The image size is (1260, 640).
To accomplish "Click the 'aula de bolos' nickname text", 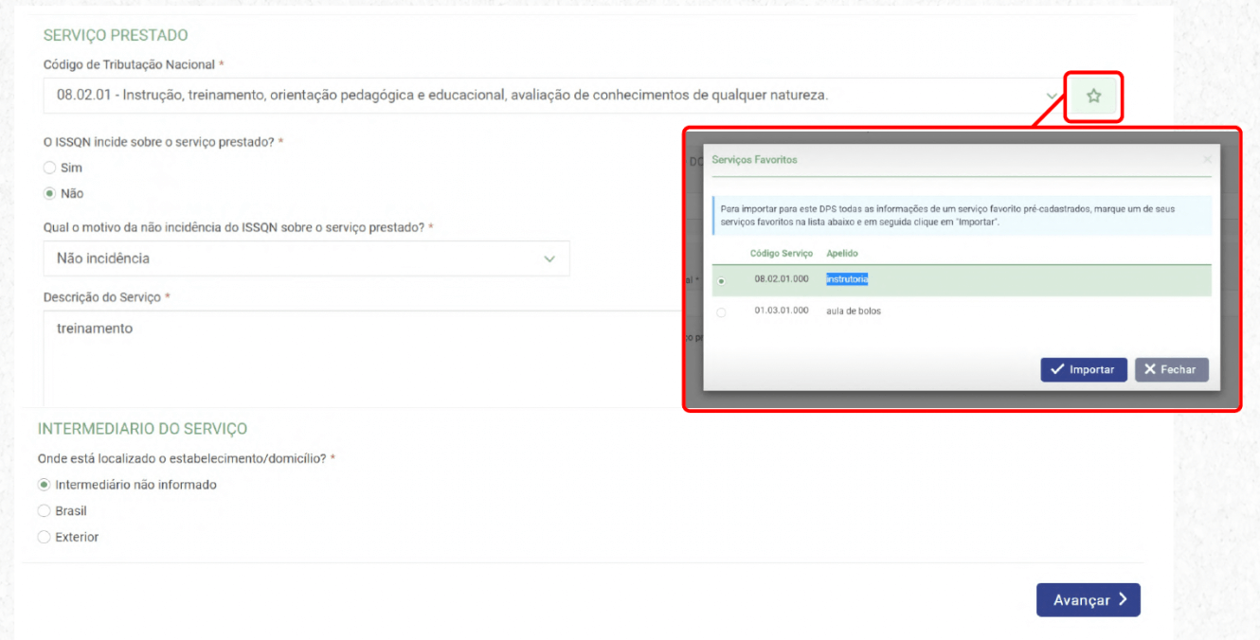I will click(x=853, y=311).
